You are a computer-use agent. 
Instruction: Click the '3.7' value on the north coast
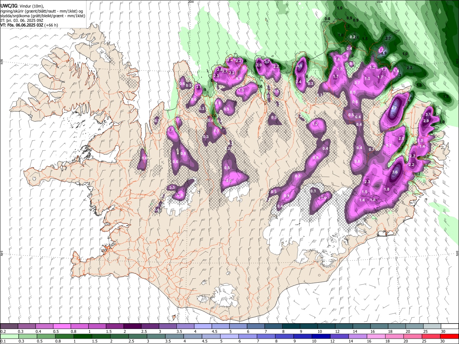pos(267,62)
